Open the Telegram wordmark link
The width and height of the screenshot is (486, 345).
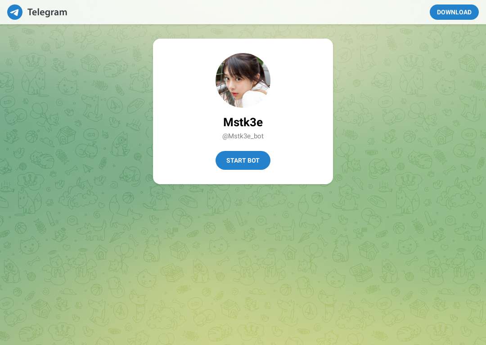47,12
